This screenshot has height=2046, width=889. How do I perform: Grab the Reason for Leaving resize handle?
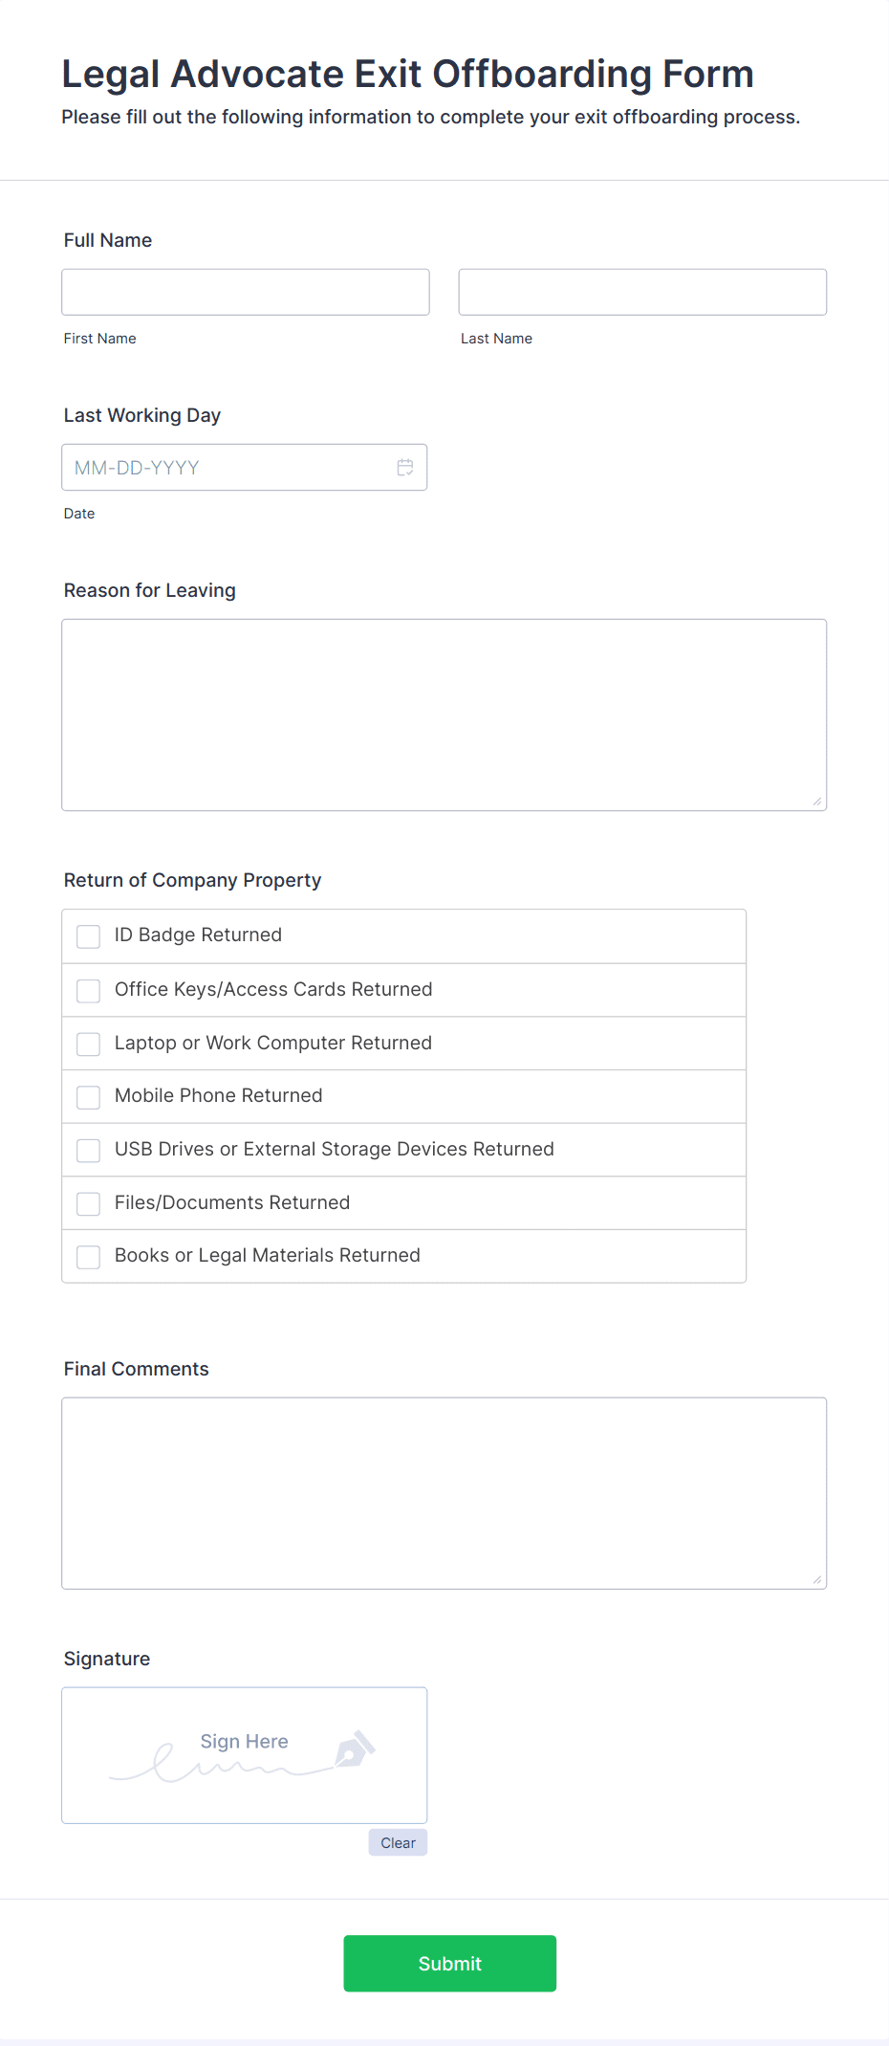coord(817,802)
